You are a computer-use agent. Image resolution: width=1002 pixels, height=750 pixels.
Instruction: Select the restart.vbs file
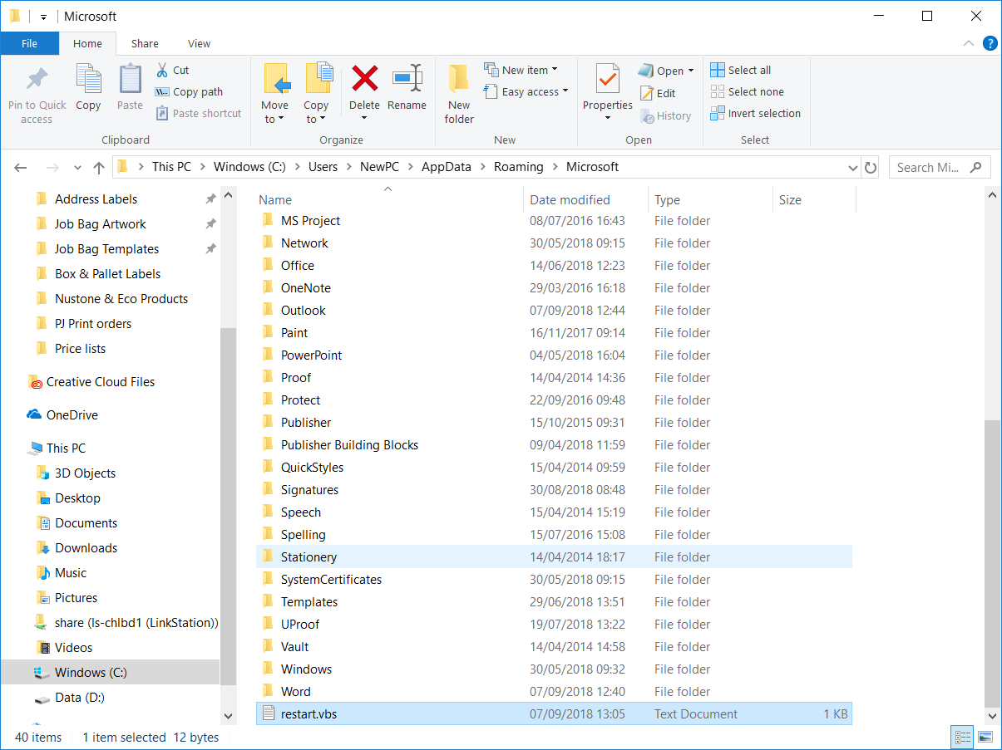(x=554, y=713)
